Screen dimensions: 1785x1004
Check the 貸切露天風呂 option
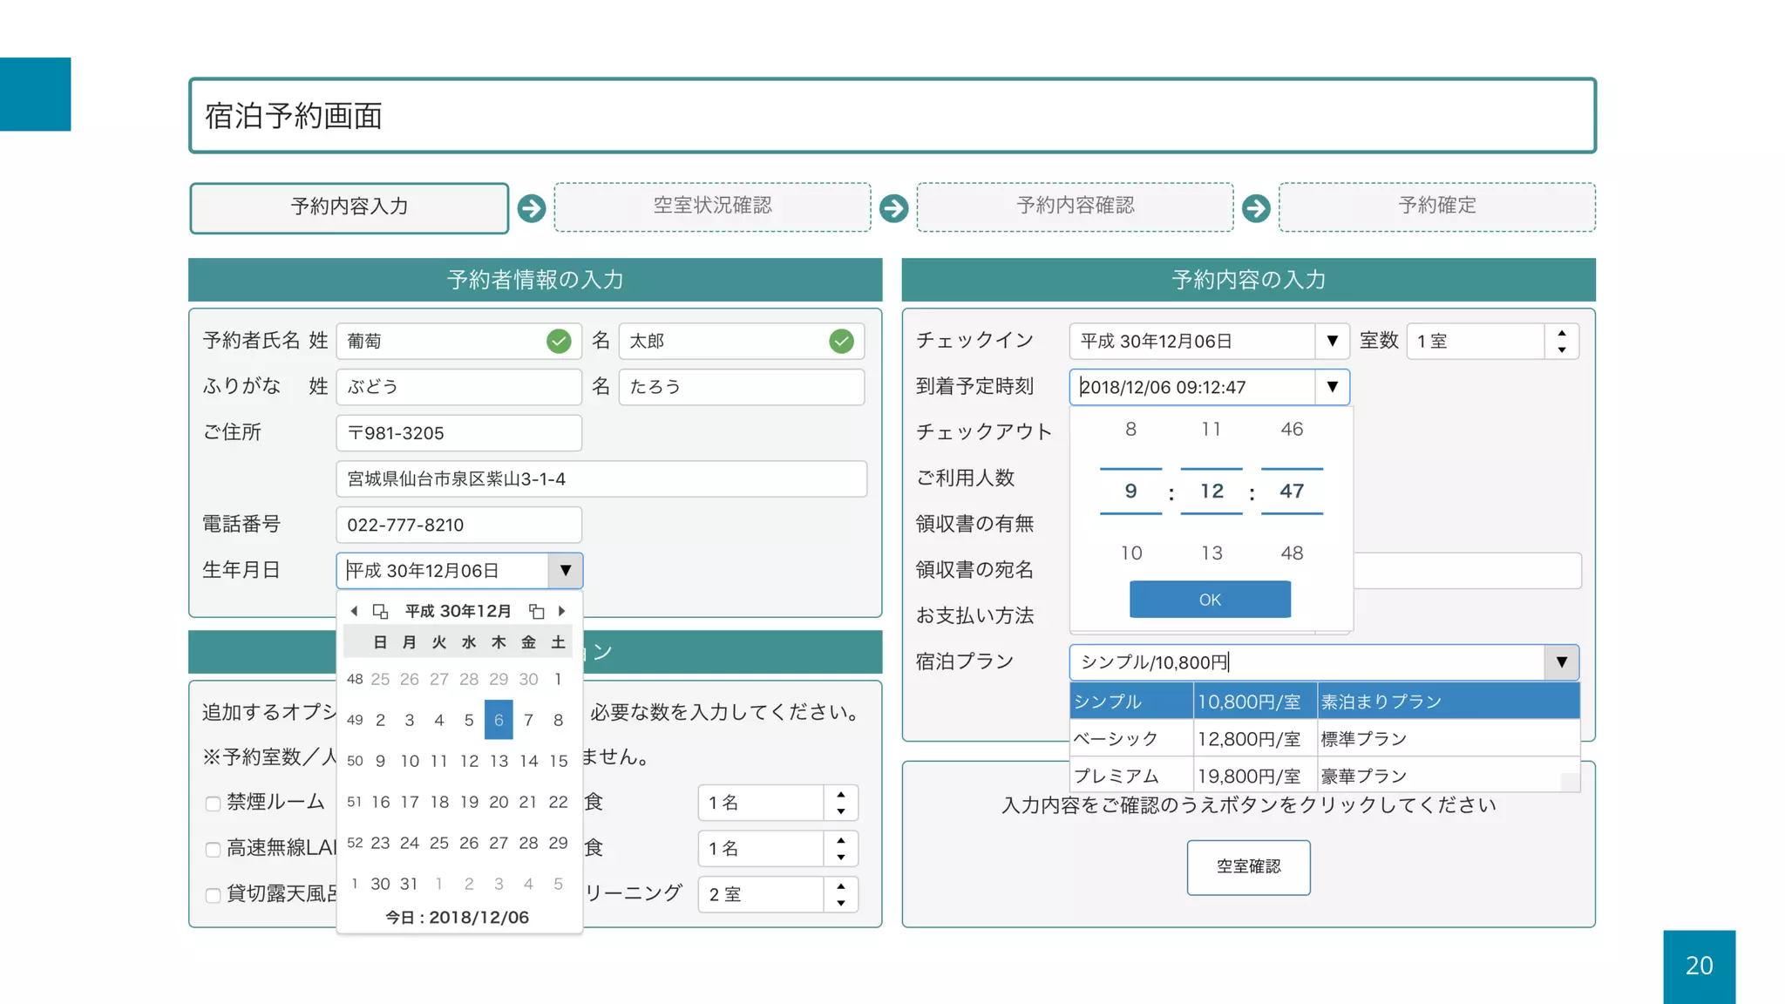click(213, 895)
